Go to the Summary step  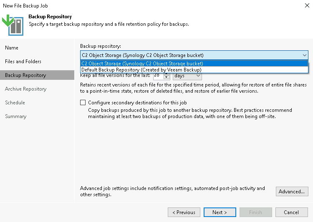[x=16, y=116]
